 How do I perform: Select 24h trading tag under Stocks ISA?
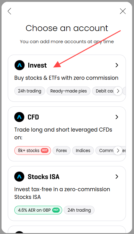[79, 210]
